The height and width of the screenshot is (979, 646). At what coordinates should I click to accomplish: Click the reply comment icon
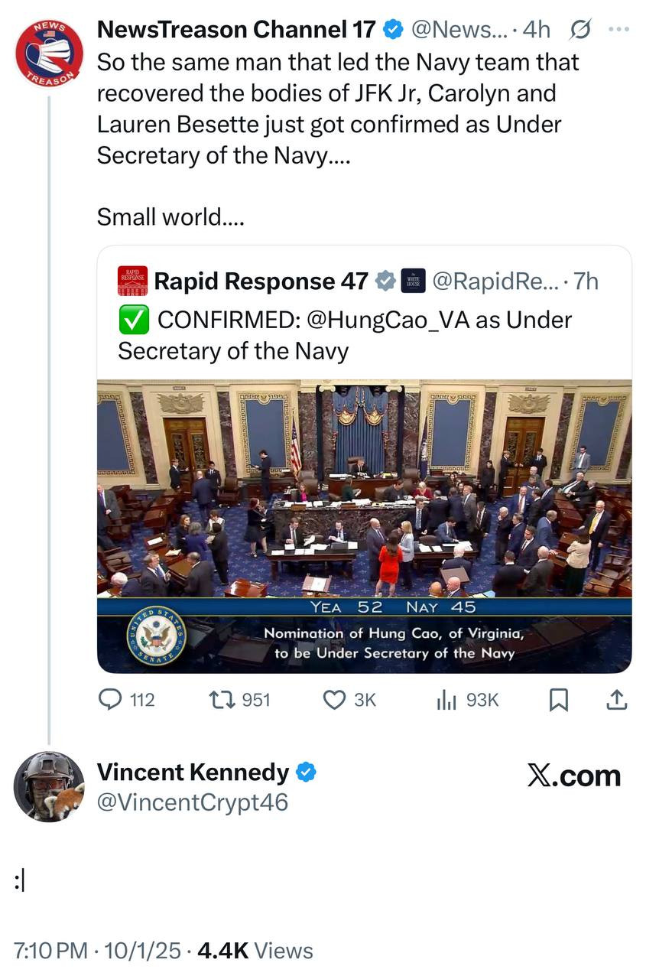(x=113, y=699)
